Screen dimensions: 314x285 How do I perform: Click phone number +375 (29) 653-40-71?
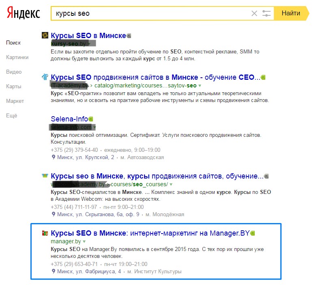tap(74, 264)
